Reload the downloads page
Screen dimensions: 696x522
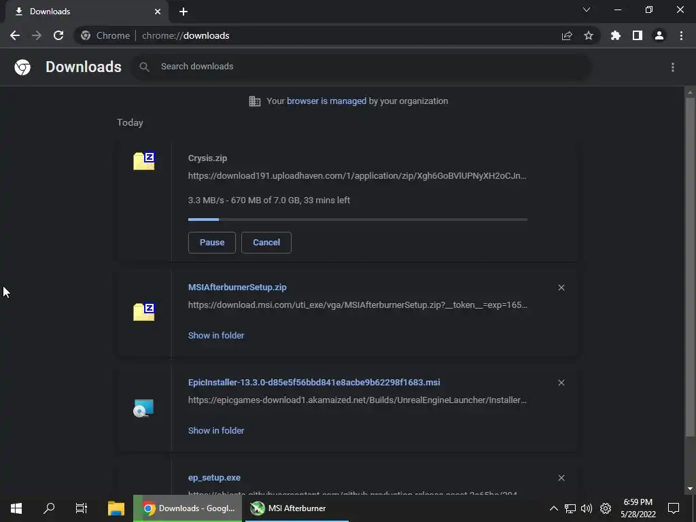click(x=58, y=35)
